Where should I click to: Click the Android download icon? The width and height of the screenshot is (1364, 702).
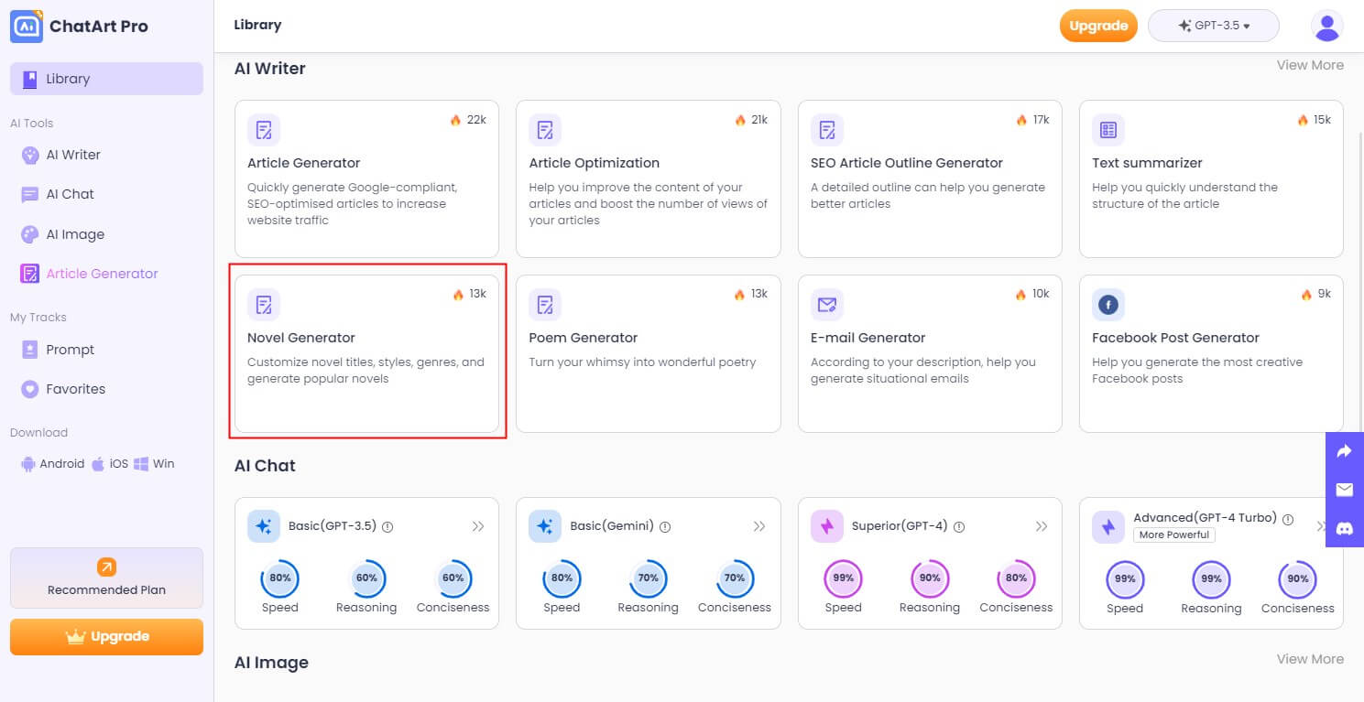point(27,464)
